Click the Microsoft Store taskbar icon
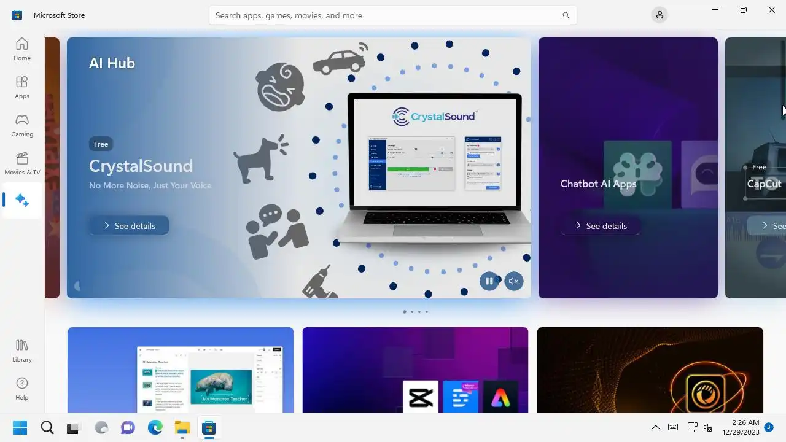Viewport: 786px width, 442px height. 209,428
